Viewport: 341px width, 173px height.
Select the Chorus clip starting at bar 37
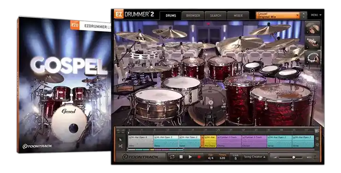pos(254,142)
